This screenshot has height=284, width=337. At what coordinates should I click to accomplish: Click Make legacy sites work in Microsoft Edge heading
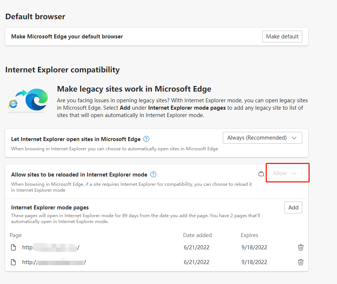point(134,89)
